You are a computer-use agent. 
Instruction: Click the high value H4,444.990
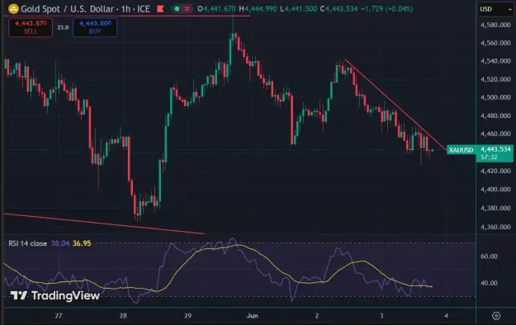[258, 9]
